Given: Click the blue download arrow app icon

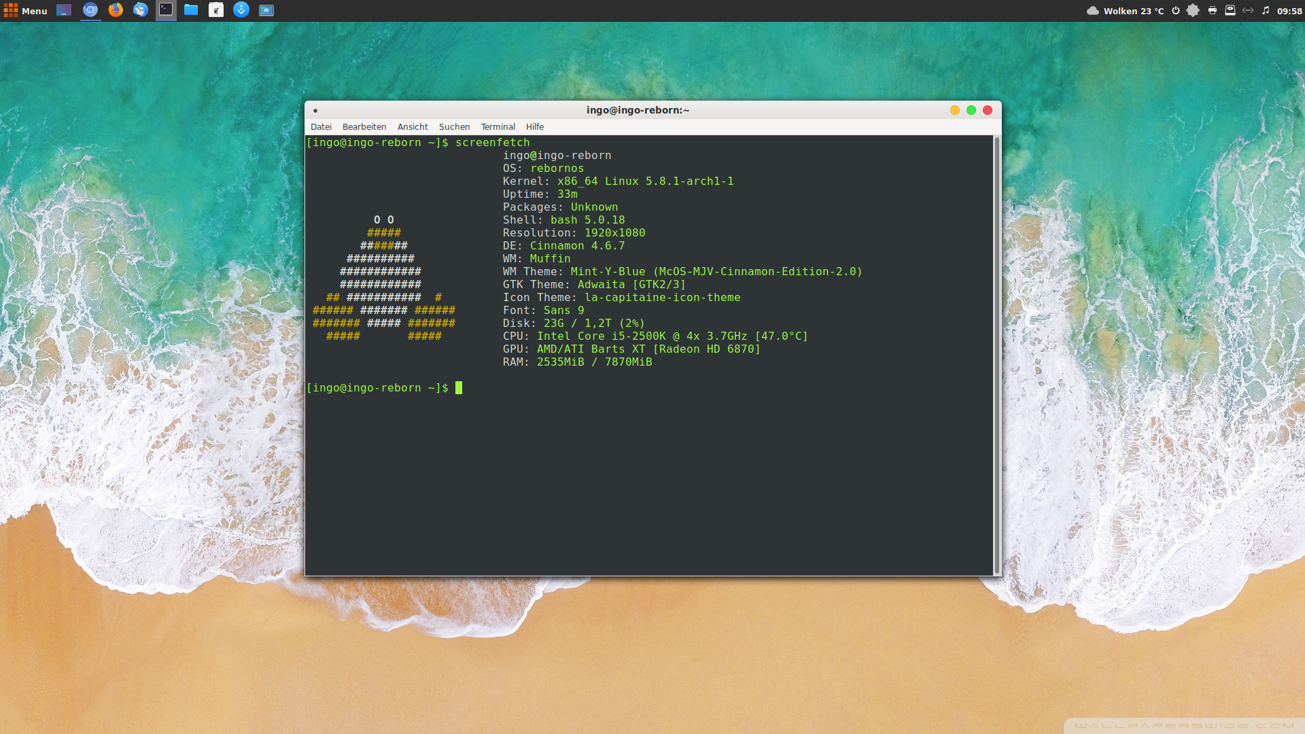Looking at the screenshot, I should point(241,10).
